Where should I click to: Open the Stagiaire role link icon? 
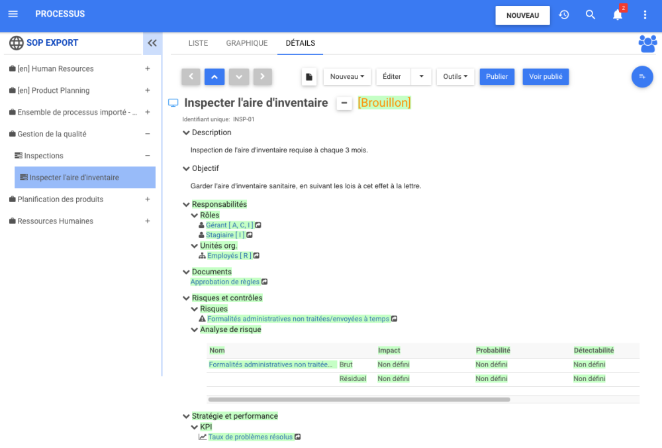tap(250, 235)
